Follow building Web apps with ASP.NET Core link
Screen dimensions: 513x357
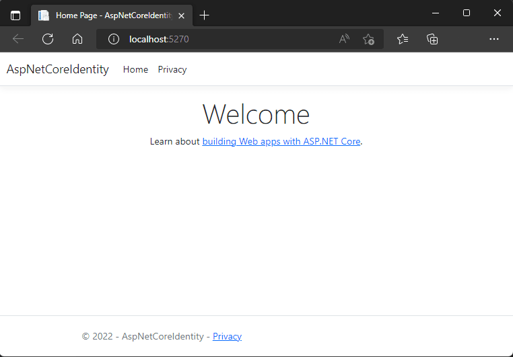click(x=281, y=141)
